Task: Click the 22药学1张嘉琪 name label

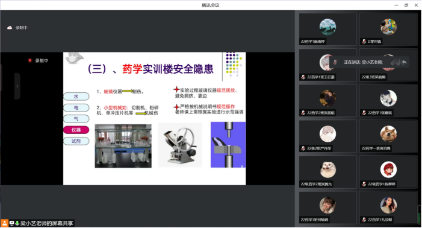Action: (380, 113)
